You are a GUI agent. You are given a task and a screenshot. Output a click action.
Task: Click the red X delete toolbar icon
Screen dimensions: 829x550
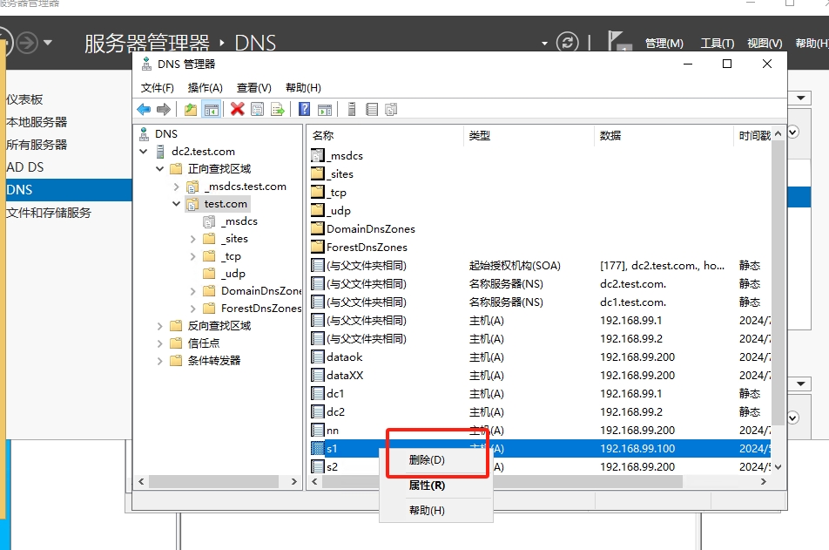[x=238, y=109]
